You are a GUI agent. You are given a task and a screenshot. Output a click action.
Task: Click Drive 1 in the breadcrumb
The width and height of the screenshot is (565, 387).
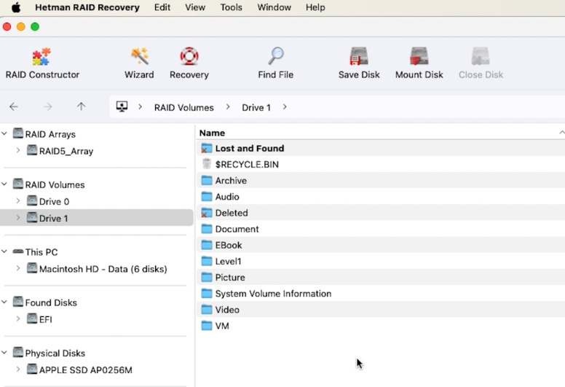click(x=256, y=107)
